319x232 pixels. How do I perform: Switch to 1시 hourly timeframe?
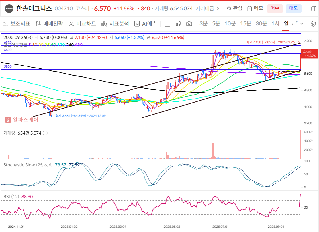pos(275,23)
